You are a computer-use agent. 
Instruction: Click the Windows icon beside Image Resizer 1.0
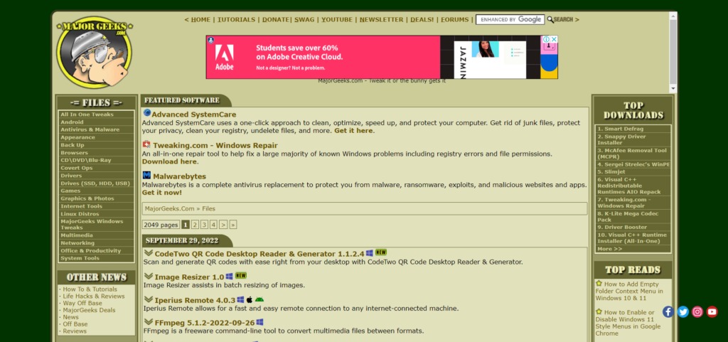tap(230, 276)
